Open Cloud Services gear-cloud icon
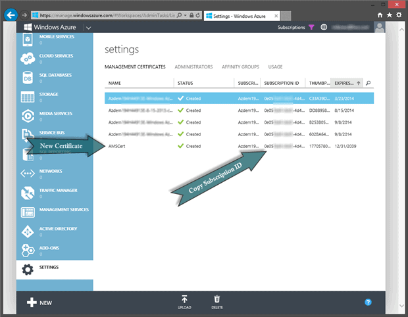 (28, 59)
